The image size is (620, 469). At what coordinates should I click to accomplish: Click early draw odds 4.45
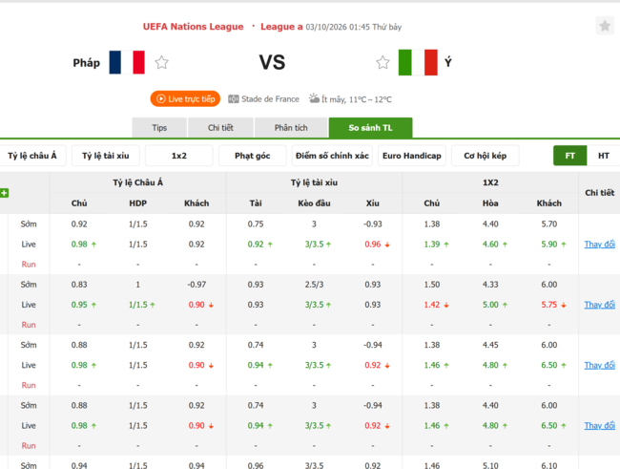[490, 345]
